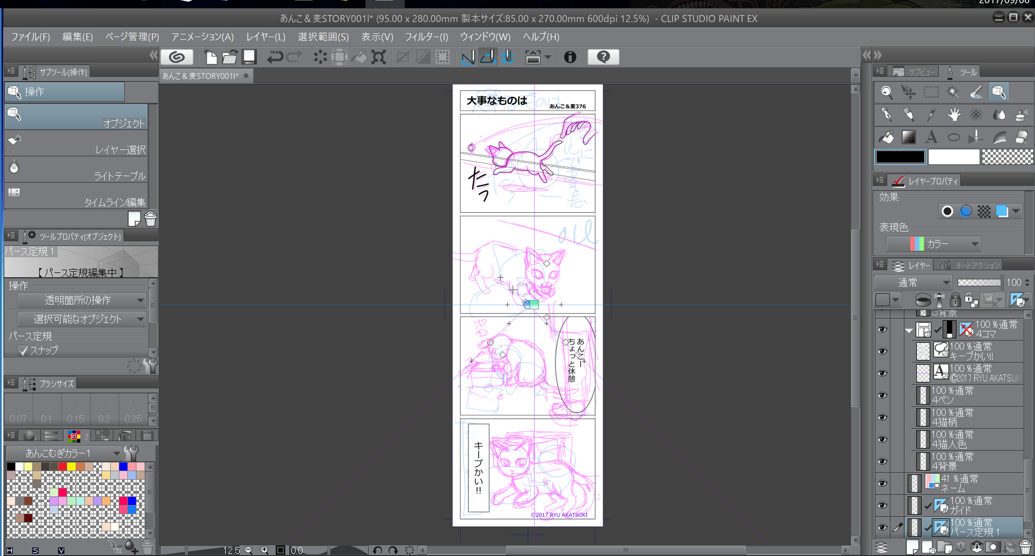This screenshot has height=556, width=1035.
Task: Expand the effect options arrow in layer property
Action: point(1015,211)
